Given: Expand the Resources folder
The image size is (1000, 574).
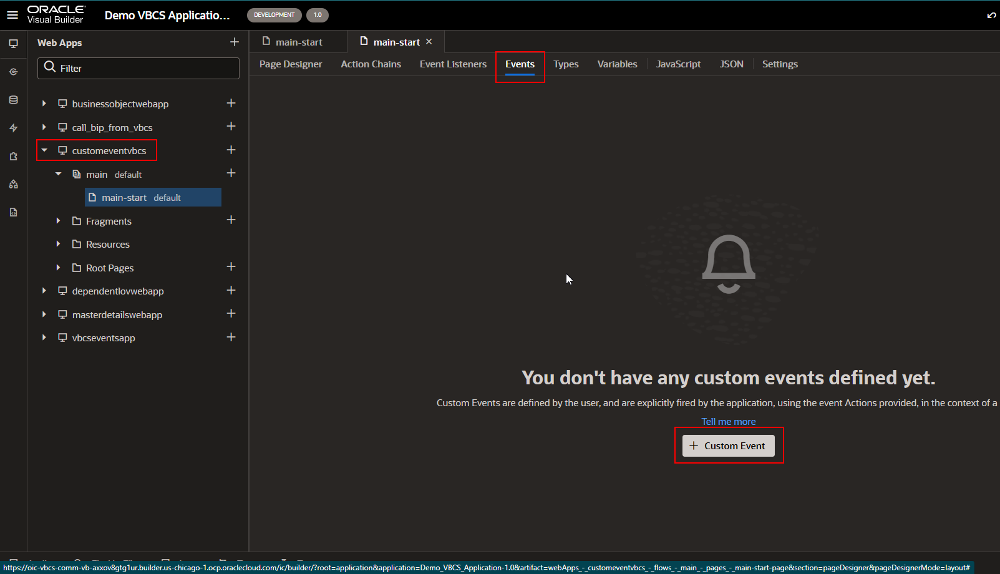Looking at the screenshot, I should pyautogui.click(x=58, y=244).
